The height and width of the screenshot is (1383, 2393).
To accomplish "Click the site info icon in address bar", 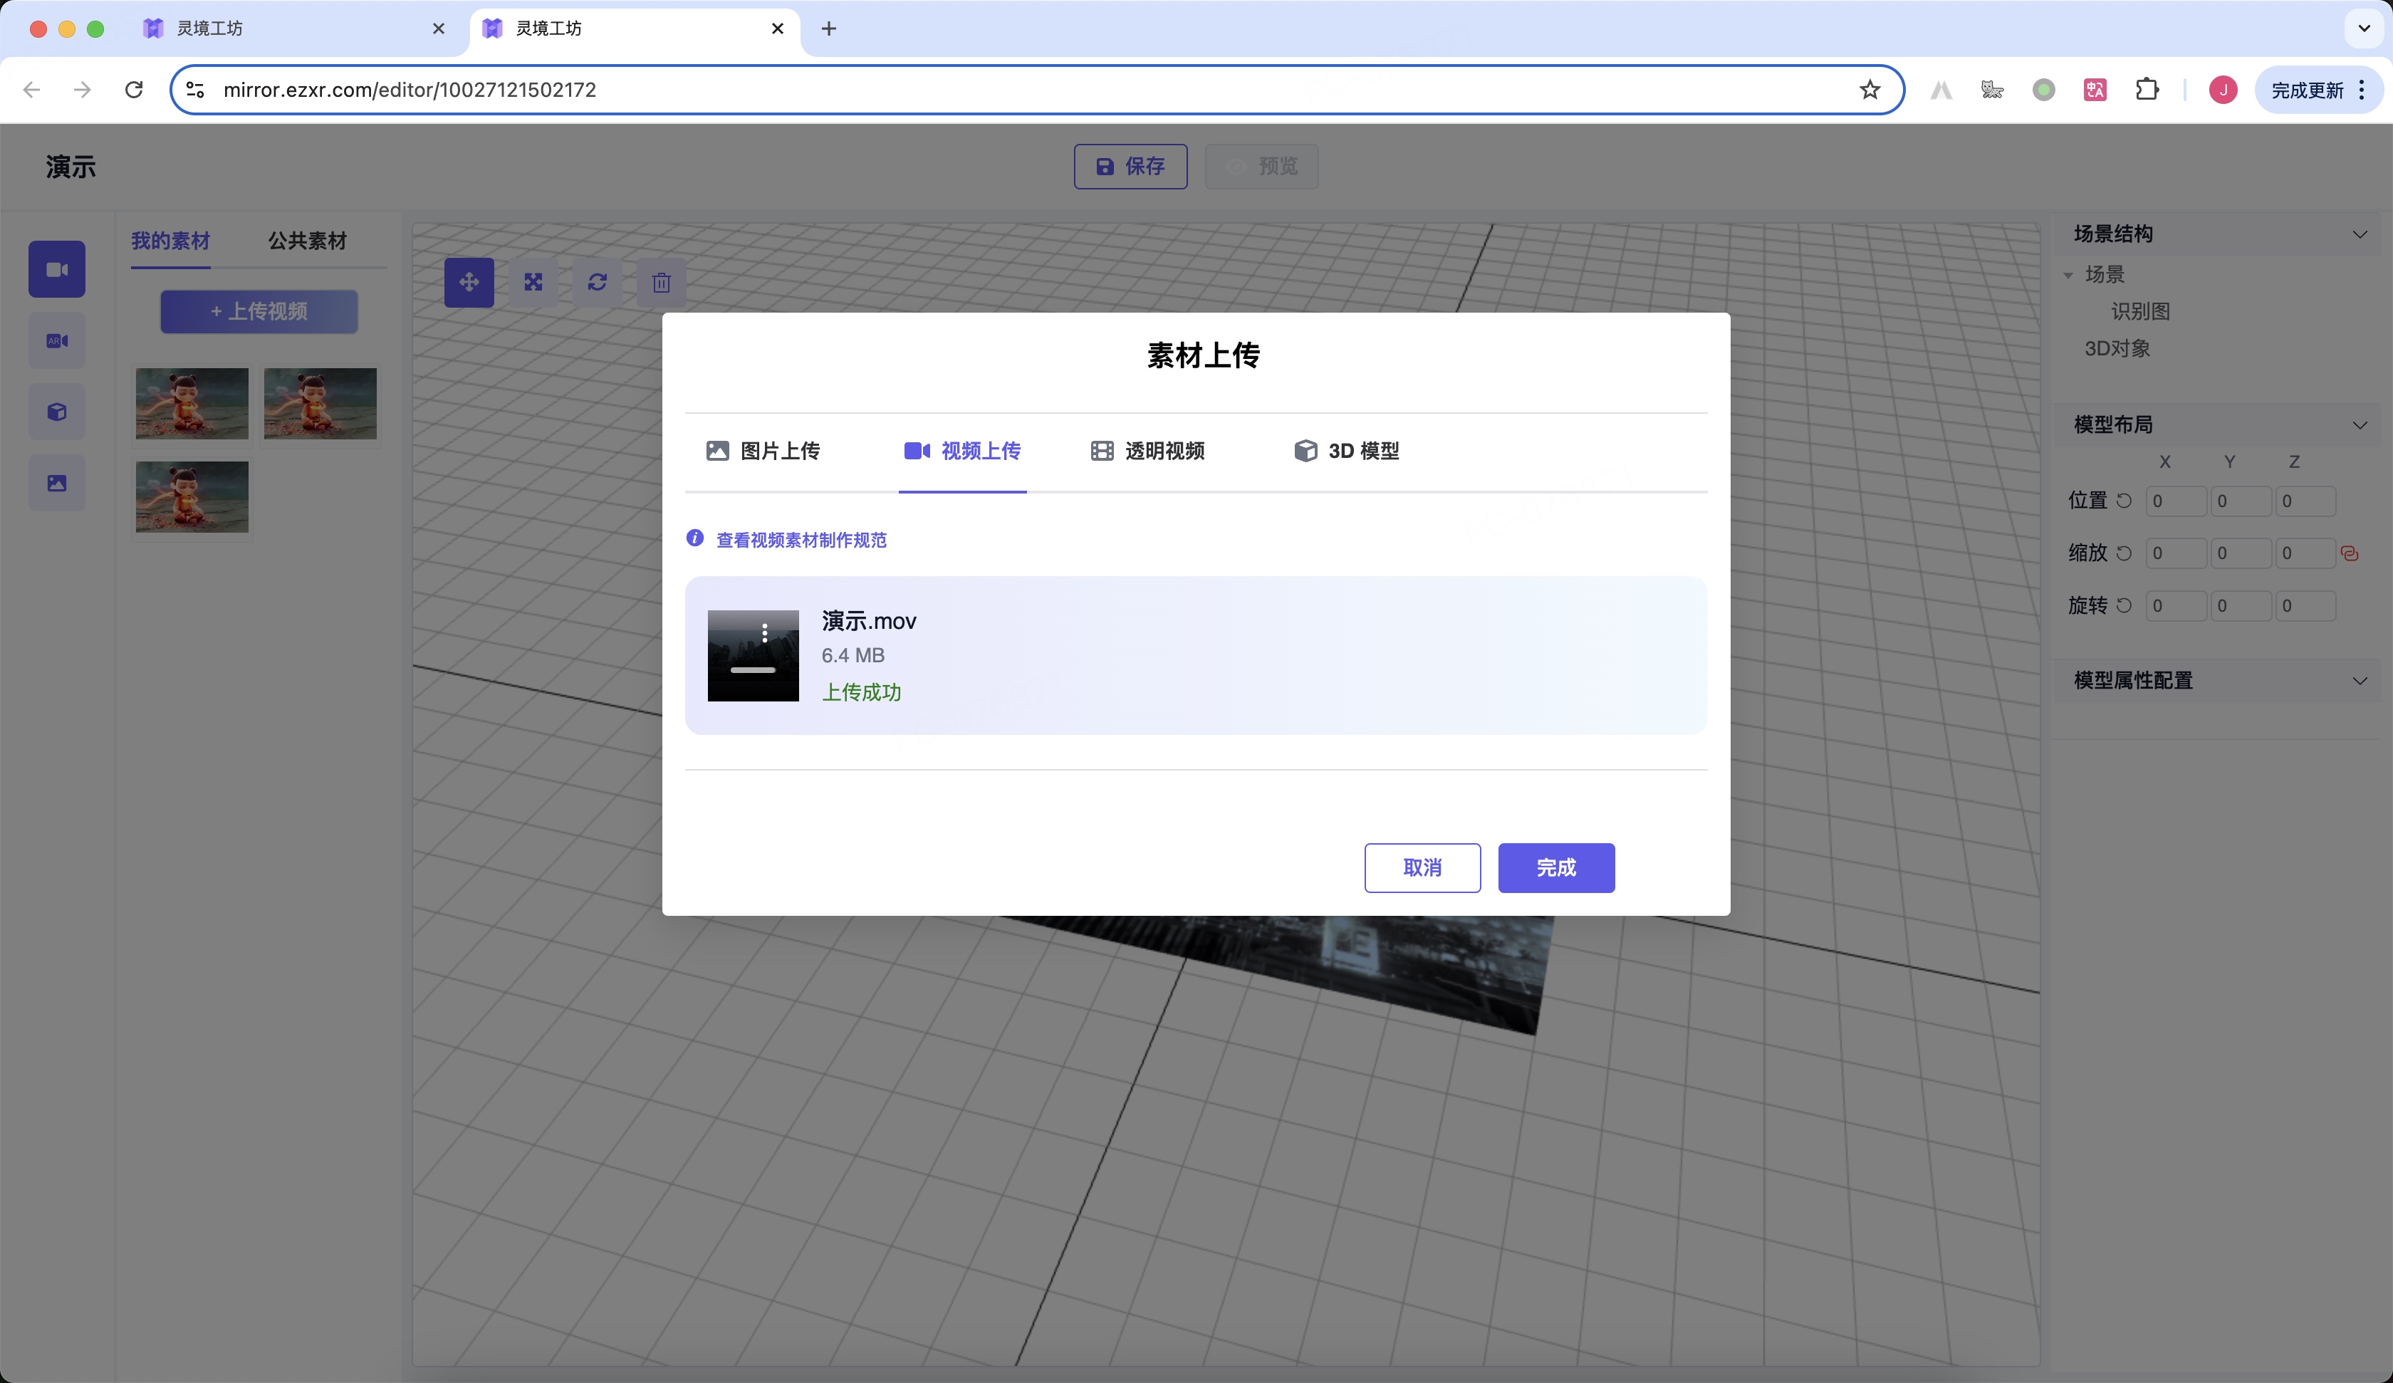I will tap(194, 89).
